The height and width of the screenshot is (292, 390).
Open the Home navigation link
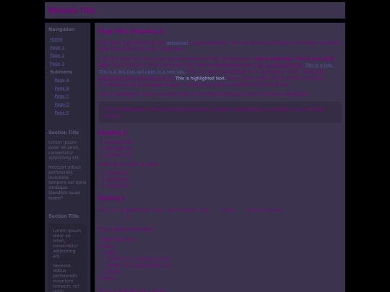coord(56,39)
